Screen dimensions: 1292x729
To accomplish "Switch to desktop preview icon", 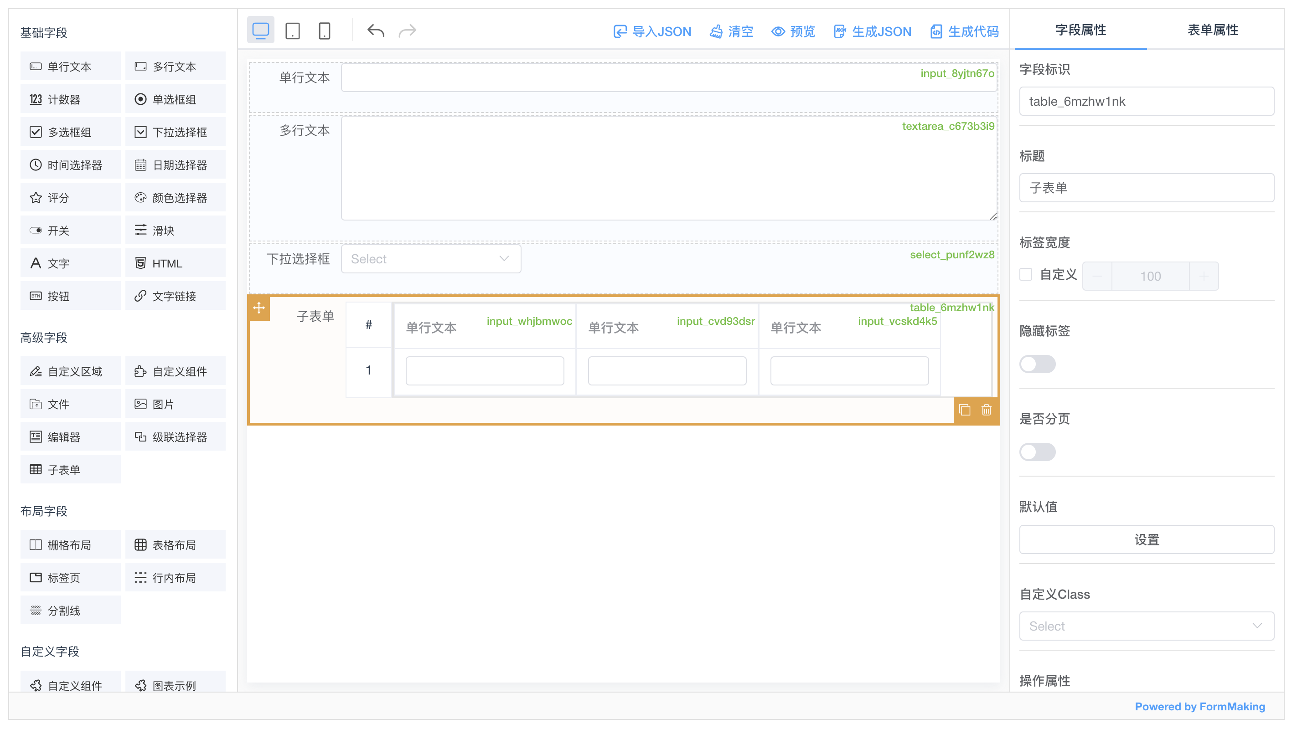I will coord(260,31).
